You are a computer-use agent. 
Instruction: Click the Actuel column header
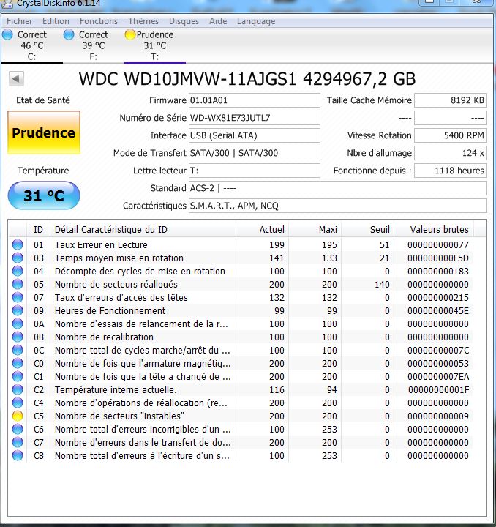(x=262, y=230)
